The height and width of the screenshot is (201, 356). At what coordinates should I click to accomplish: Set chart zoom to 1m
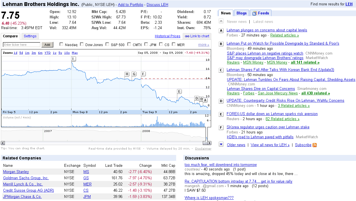coord(27,53)
